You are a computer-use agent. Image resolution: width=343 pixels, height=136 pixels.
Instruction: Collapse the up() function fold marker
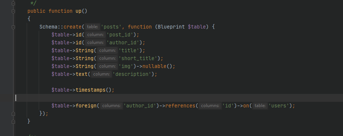(14, 11)
